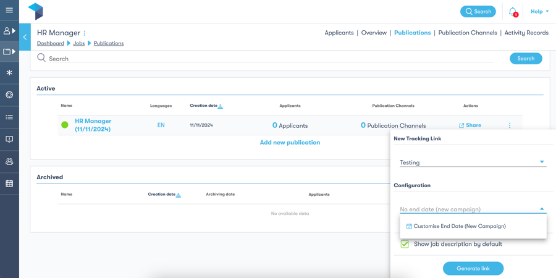Screen dimensions: 556x278
Task: Click the blue cube app logo
Action: pyautogui.click(x=36, y=11)
